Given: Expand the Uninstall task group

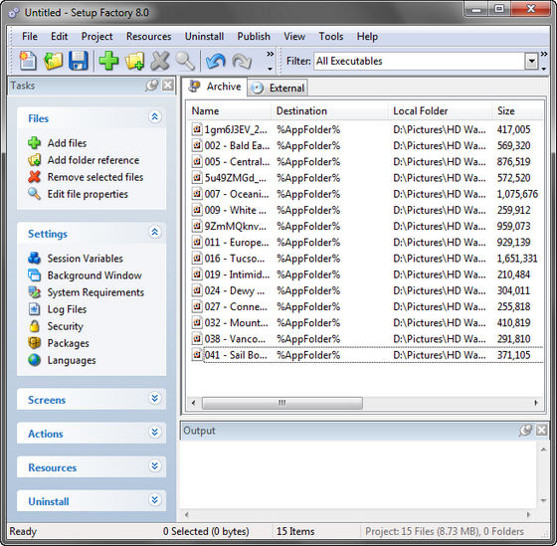Looking at the screenshot, I should 154,500.
